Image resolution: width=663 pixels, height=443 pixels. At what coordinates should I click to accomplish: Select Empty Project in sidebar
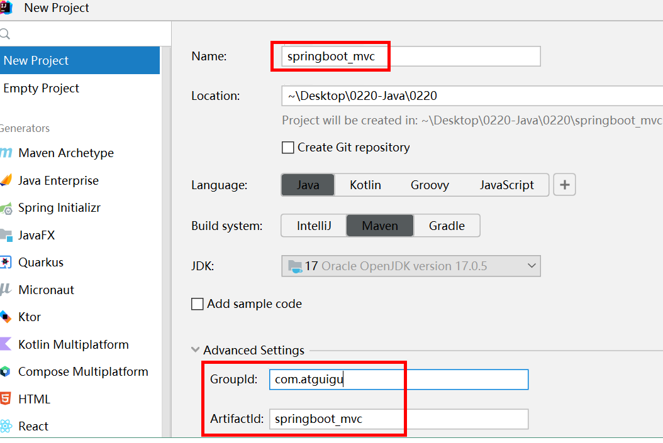(x=42, y=89)
